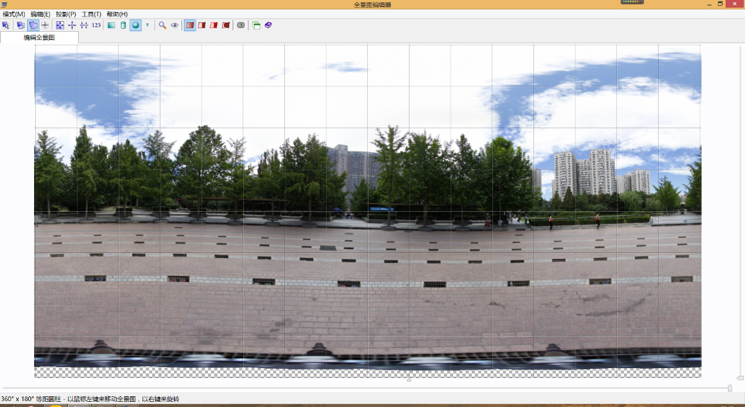The height and width of the screenshot is (407, 745).
Task: Toggle the eye preview icon
Action: pos(175,25)
